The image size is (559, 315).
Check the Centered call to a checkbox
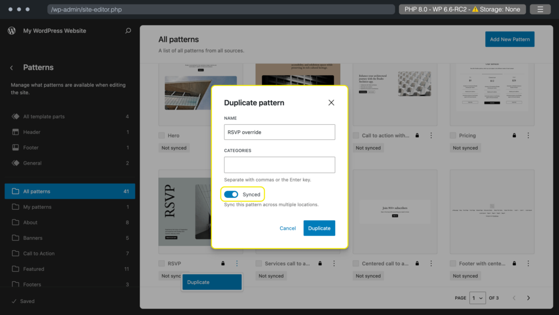356,263
